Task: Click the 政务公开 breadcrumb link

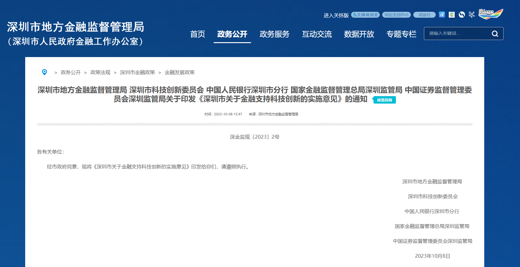Action: [x=71, y=72]
